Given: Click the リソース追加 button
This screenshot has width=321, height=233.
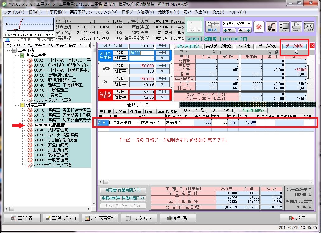Looking at the screenshot, I should tap(223, 111).
